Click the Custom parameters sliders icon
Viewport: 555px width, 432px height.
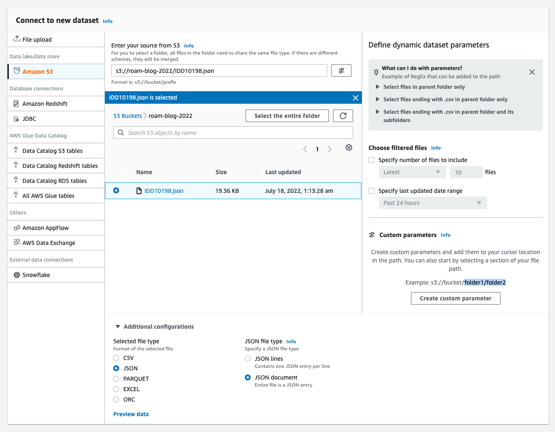coord(372,235)
